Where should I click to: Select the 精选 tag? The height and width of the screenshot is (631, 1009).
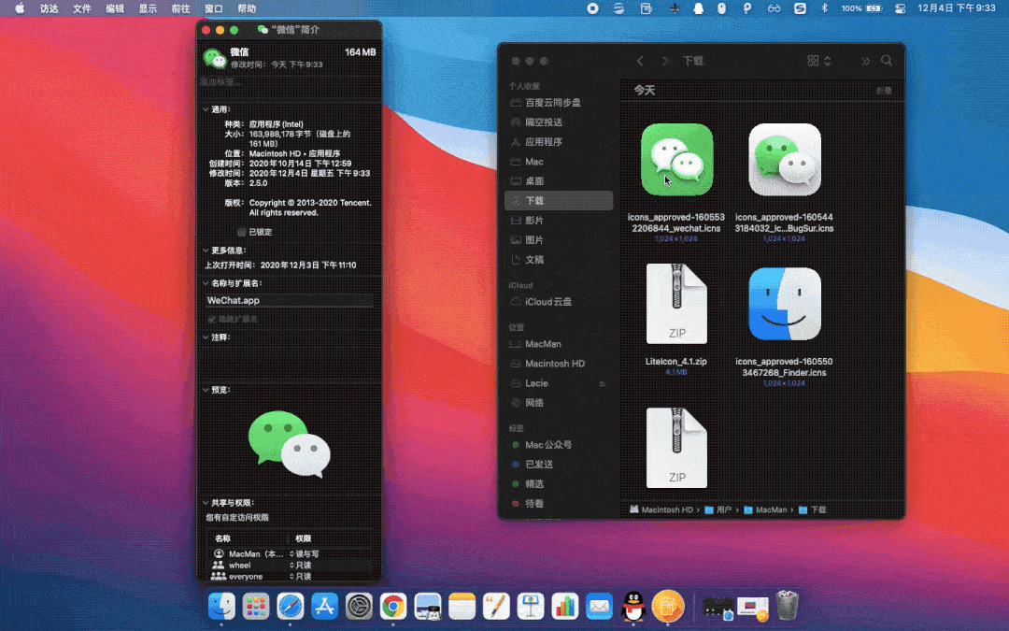[x=533, y=484]
